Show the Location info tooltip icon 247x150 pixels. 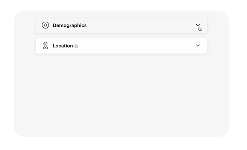pyautogui.click(x=76, y=46)
